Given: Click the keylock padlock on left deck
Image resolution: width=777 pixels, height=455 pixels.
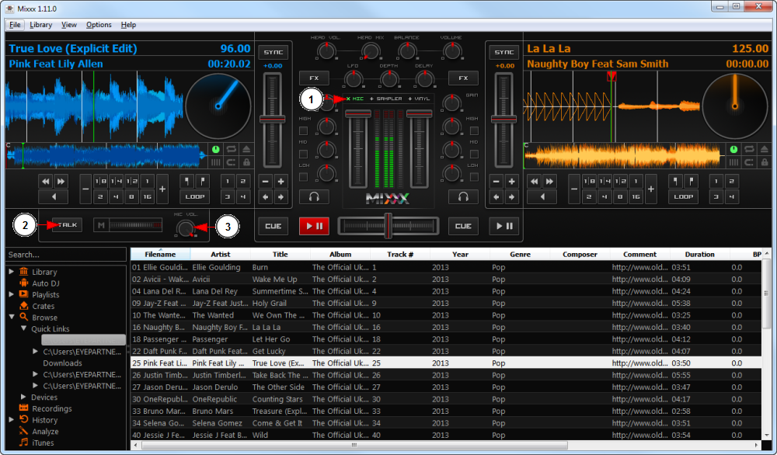Looking at the screenshot, I should [246, 162].
